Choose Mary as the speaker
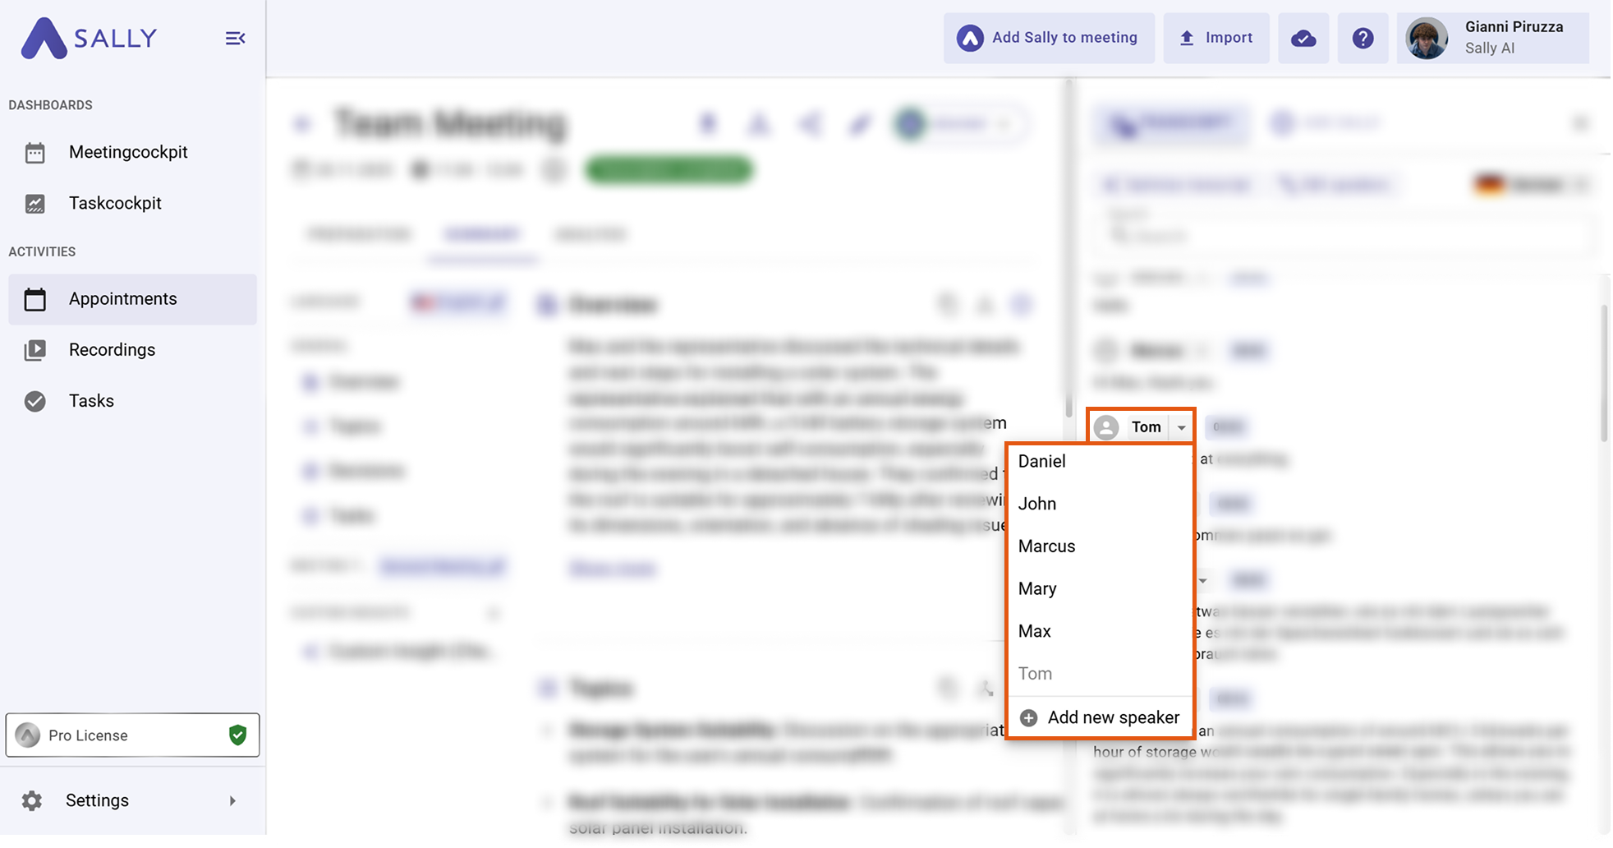Screen dimensions: 1613x848 1037,589
